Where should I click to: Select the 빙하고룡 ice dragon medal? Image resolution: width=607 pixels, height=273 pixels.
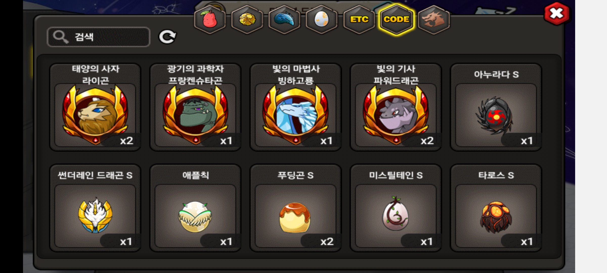pos(295,107)
